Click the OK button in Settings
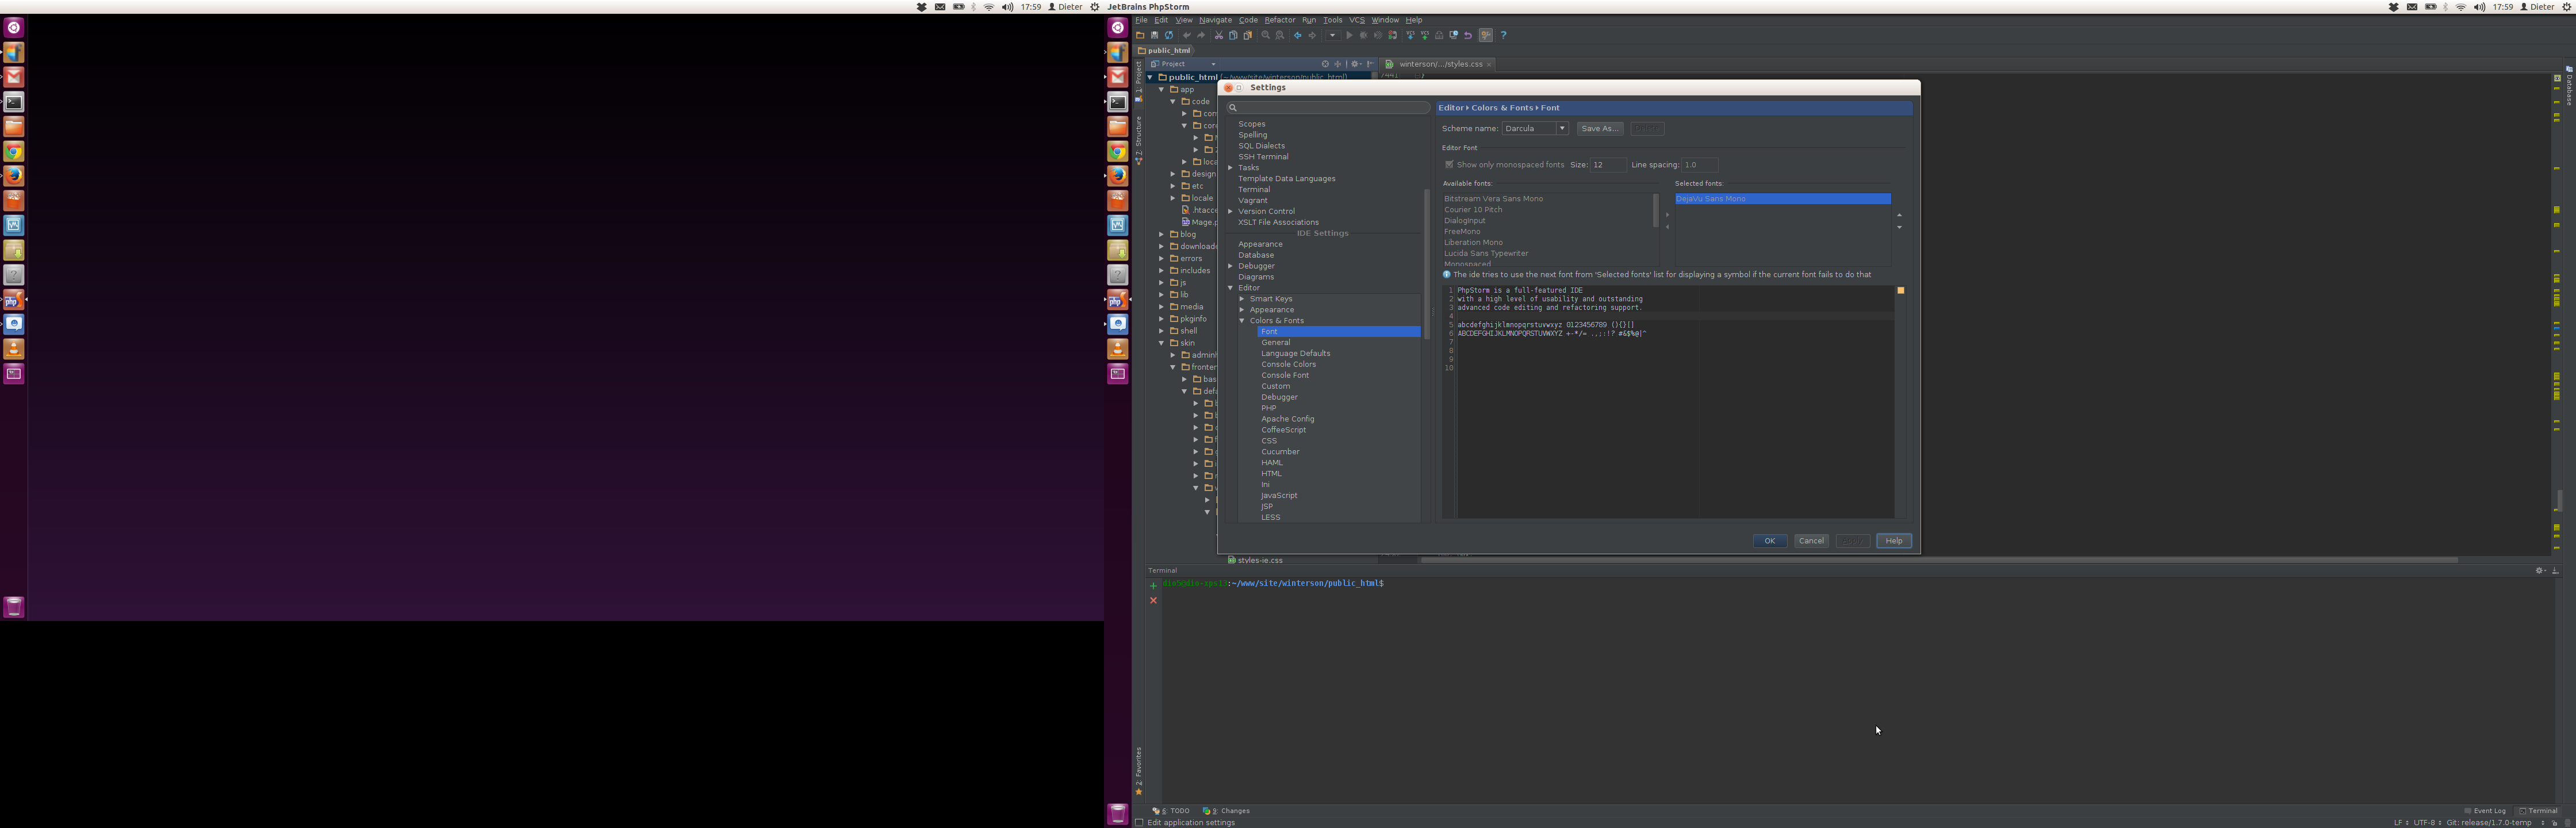 click(x=1769, y=541)
